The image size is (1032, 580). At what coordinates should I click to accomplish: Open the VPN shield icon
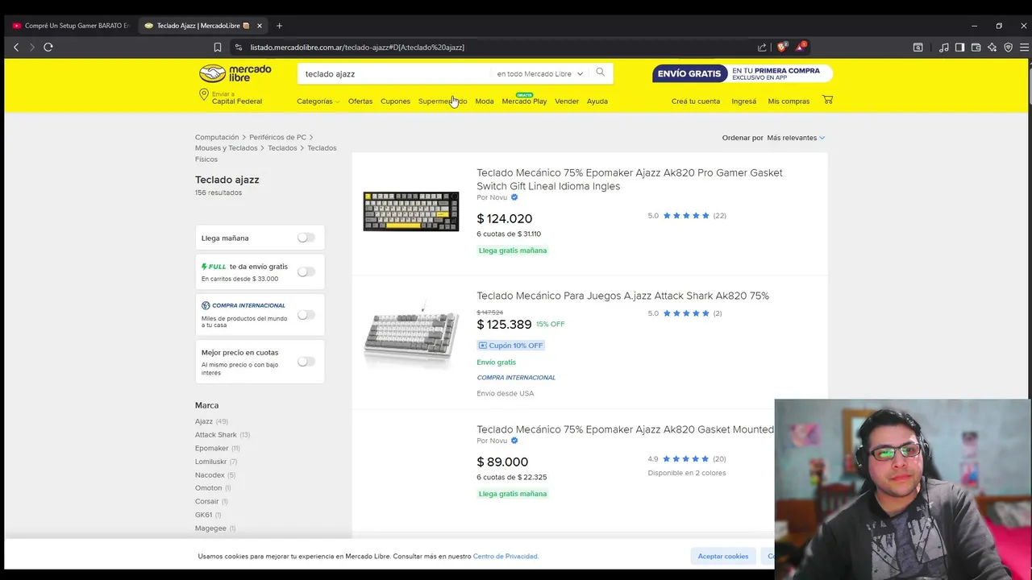pos(1009,47)
